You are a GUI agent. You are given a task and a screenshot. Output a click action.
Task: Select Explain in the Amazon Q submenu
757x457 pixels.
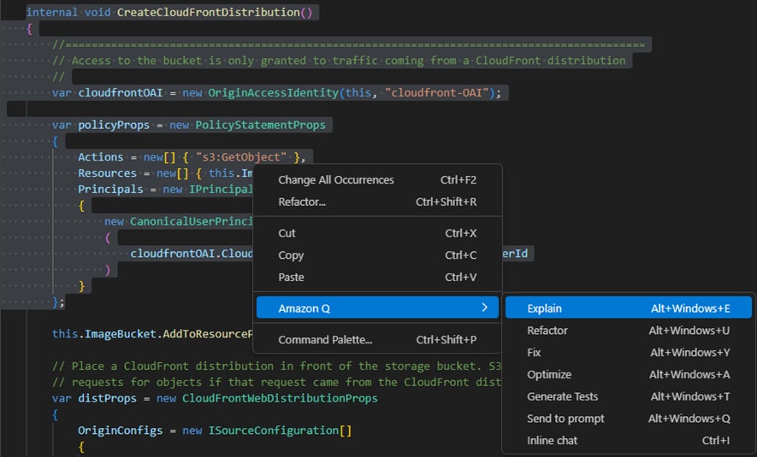pos(545,308)
